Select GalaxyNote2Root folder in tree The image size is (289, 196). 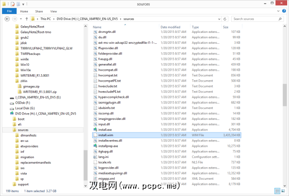tap(32, 27)
